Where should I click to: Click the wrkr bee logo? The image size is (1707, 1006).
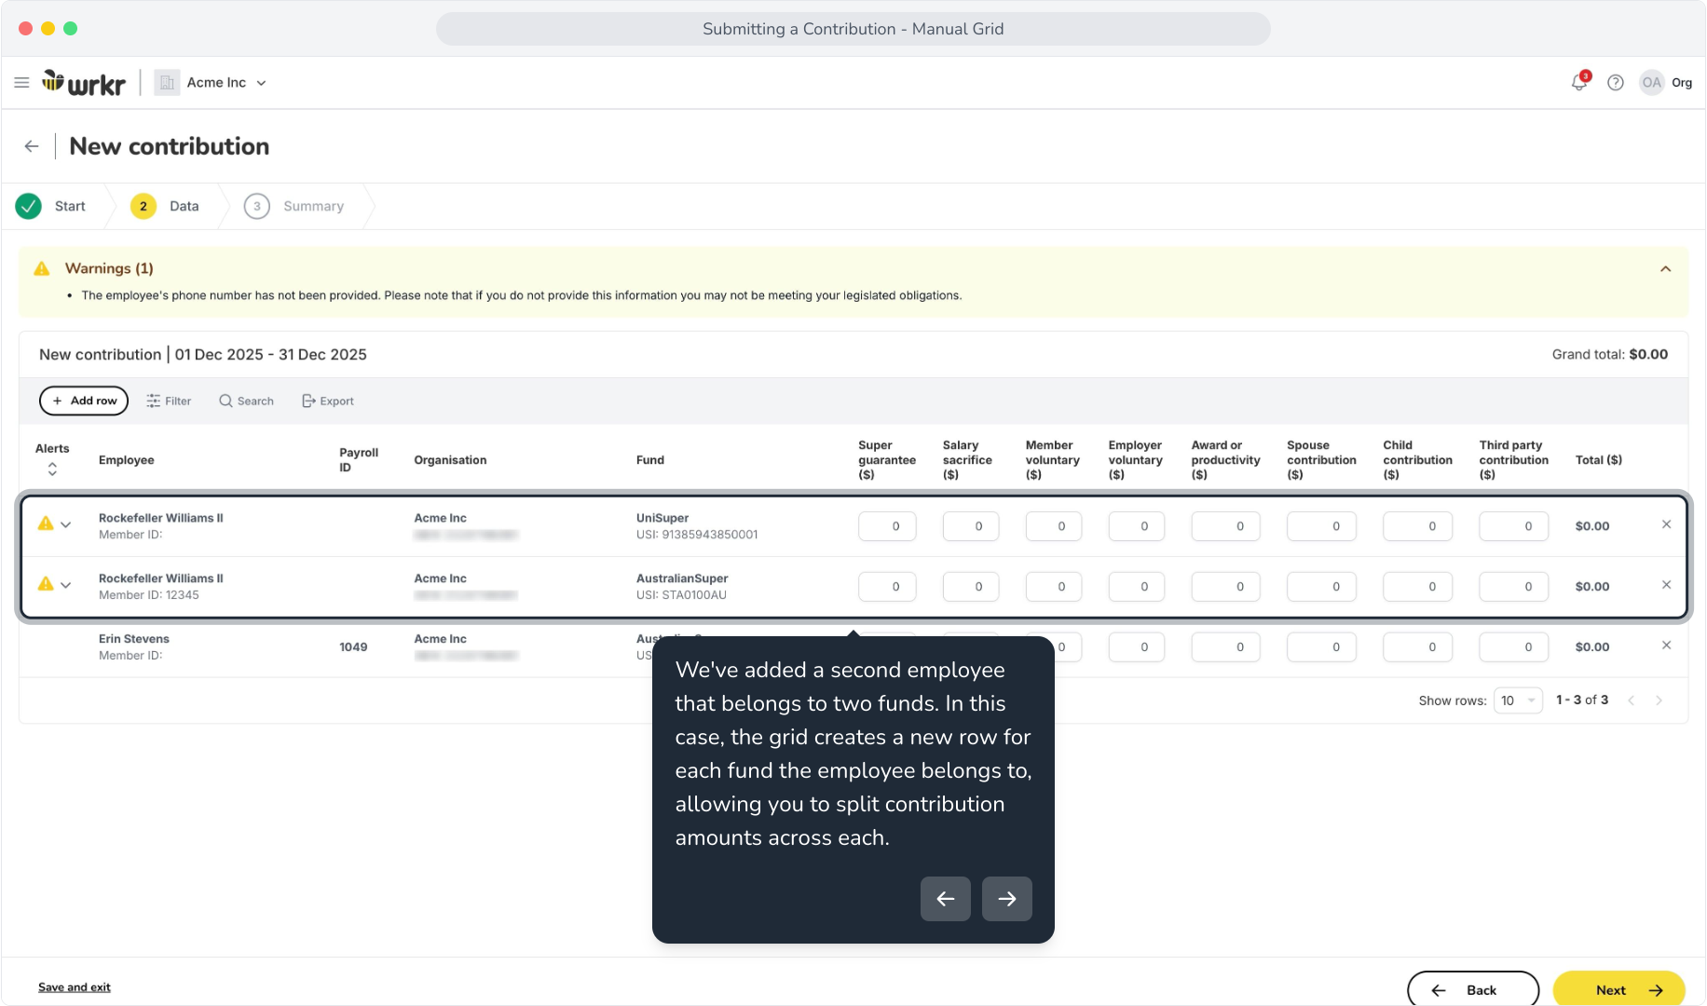84,83
